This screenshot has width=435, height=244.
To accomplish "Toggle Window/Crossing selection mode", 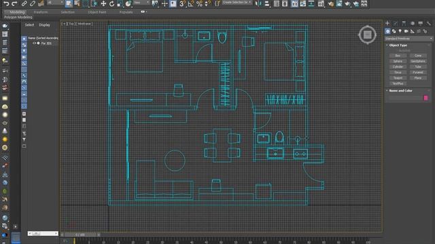I will coord(94,3).
